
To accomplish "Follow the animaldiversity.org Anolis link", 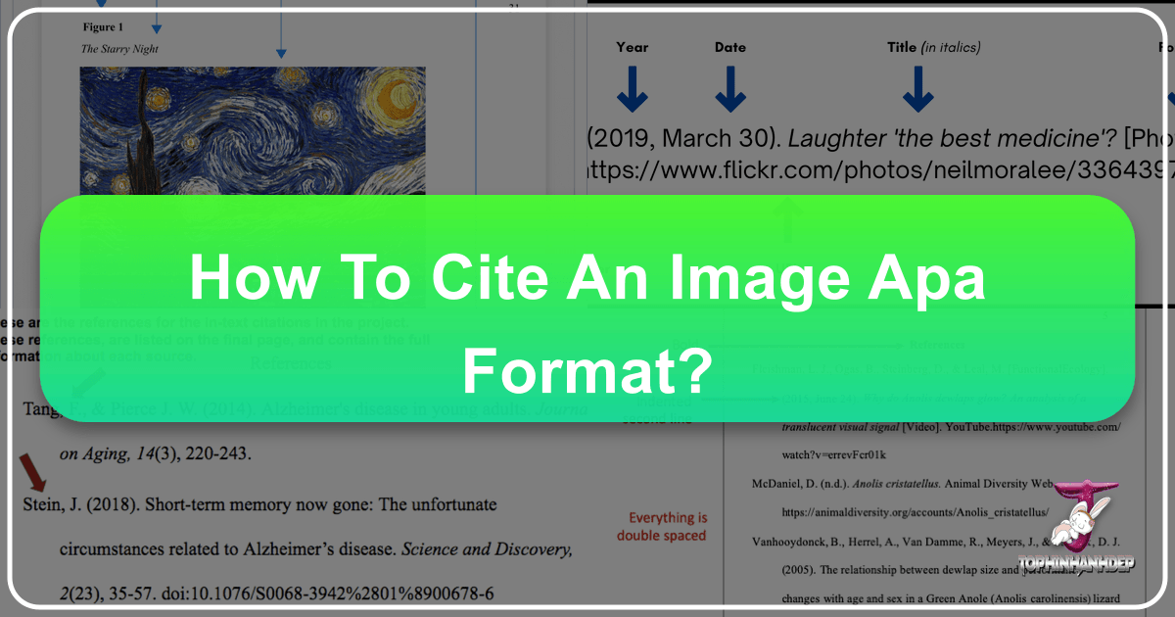I will click(x=915, y=512).
